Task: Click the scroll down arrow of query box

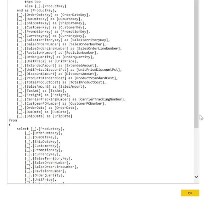Action: (196, 177)
